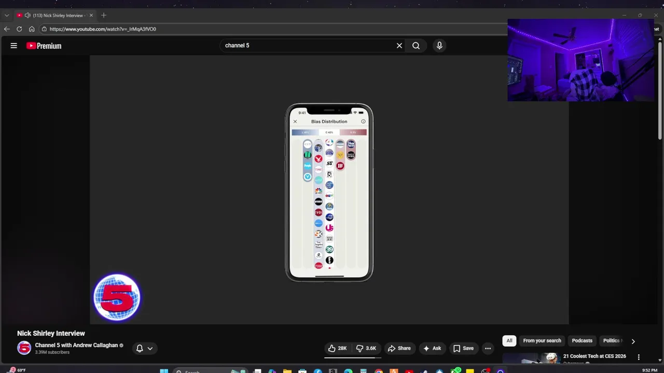Image resolution: width=664 pixels, height=373 pixels.
Task: Open the 9:52 PM taskbar clock
Action: (649, 370)
